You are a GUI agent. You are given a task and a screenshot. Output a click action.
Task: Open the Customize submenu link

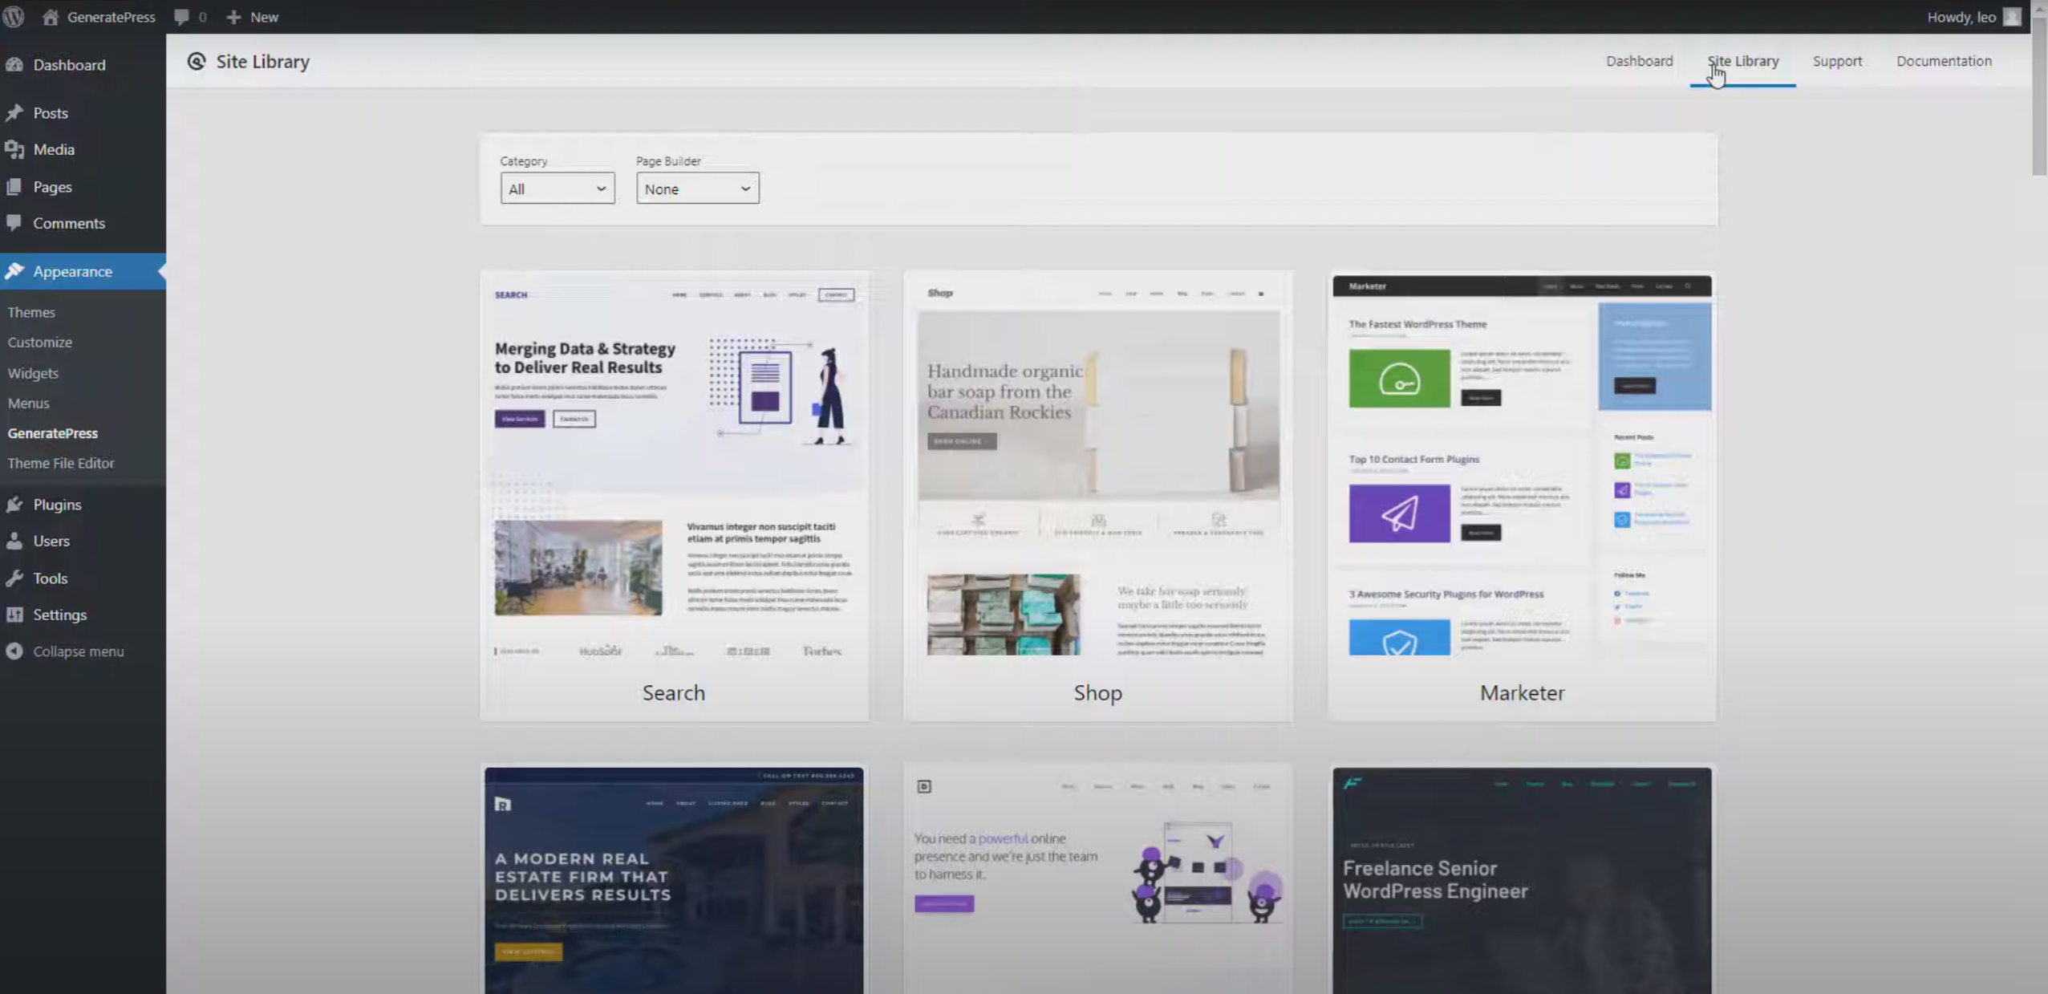click(40, 342)
